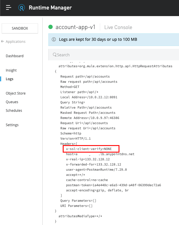Open the Queues page
179x225 pixels.
[12, 102]
